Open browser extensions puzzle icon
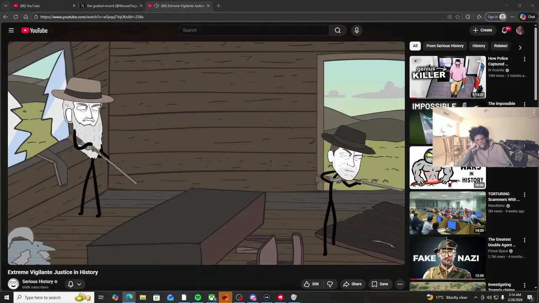Image resolution: width=539 pixels, height=303 pixels. (x=468, y=17)
